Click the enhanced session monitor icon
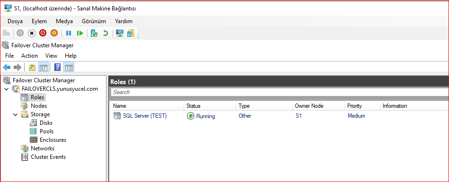Viewport: 449px width, 182px height. coord(120,33)
